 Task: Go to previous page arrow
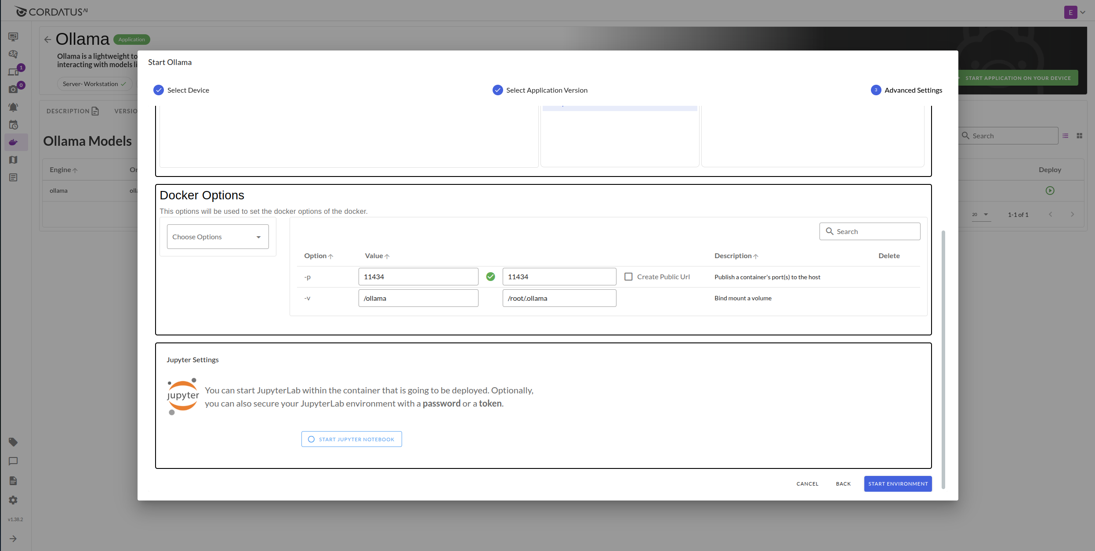point(1050,214)
